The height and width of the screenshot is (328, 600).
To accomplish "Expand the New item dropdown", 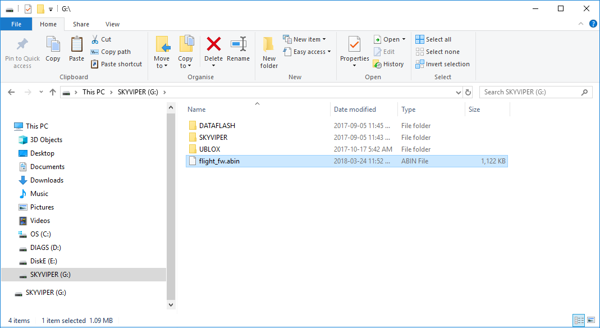I will (x=324, y=39).
